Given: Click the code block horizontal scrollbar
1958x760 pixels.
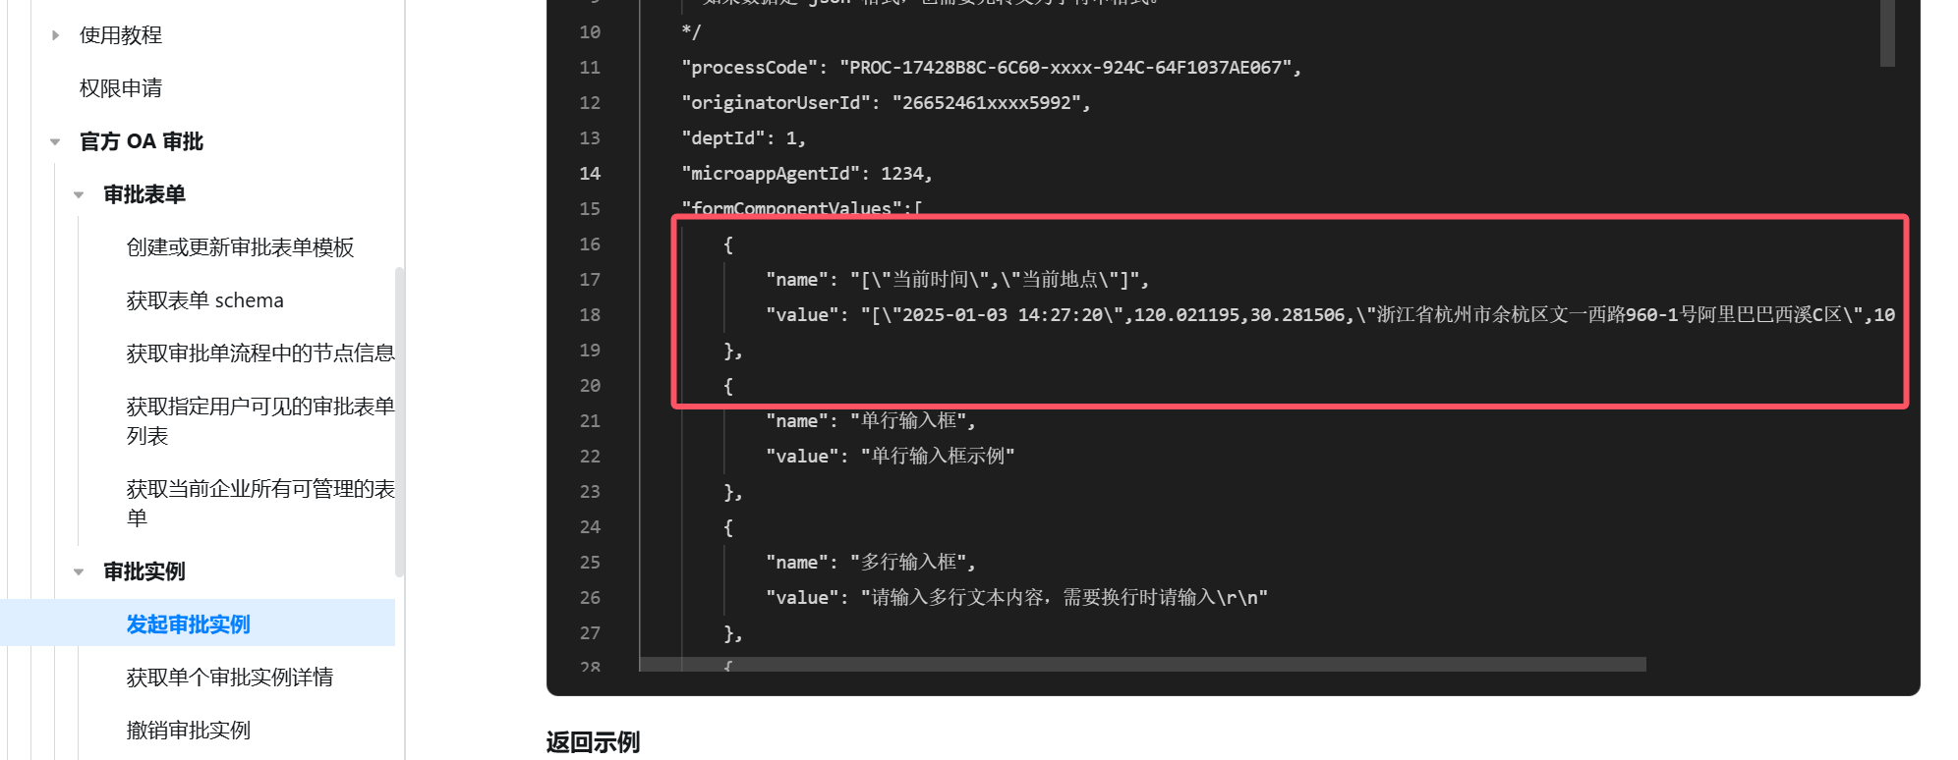Looking at the screenshot, I should point(1142,665).
